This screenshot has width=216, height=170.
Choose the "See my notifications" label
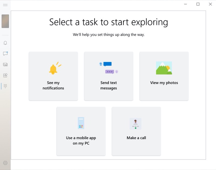(x=53, y=85)
